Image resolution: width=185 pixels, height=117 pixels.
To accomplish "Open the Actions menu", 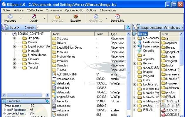I will 19,10.
